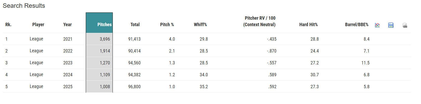Sort table by Total column
The height and width of the screenshot is (104, 421).
coord(135,25)
